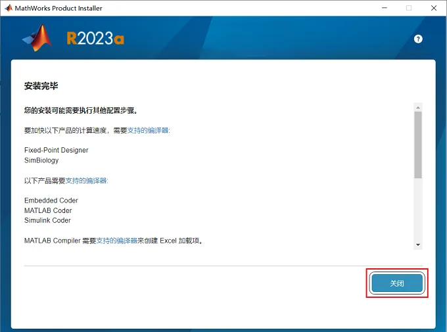Click the scrollbar up arrow
The width and height of the screenshot is (447, 332).
418,108
